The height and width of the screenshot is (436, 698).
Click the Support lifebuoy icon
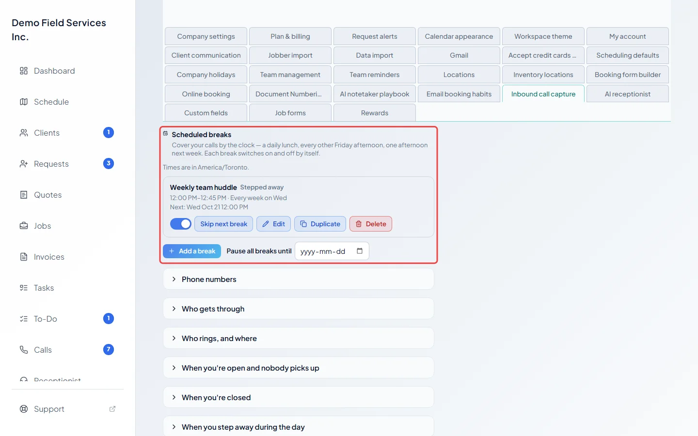click(24, 409)
